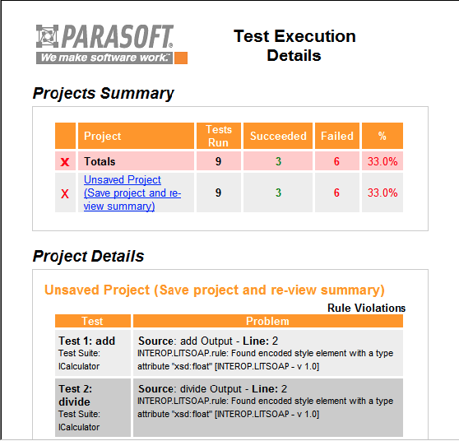Click the Rule Violations label
The width and height of the screenshot is (459, 441).
click(366, 308)
